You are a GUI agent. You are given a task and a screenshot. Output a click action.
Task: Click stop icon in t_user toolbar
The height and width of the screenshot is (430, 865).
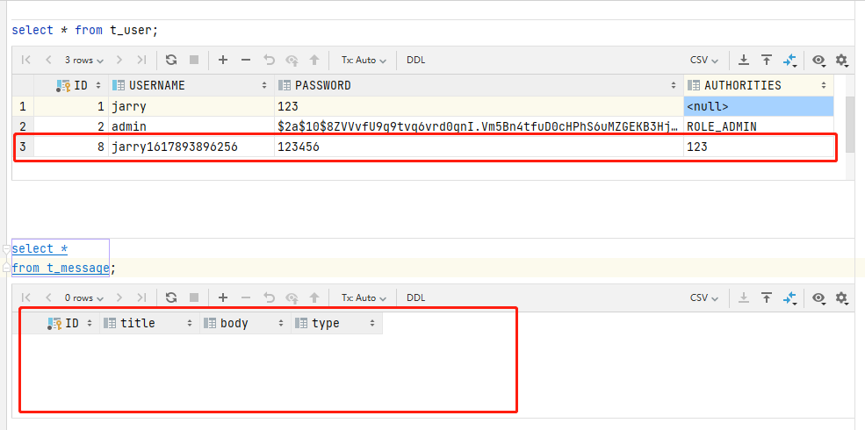[194, 60]
